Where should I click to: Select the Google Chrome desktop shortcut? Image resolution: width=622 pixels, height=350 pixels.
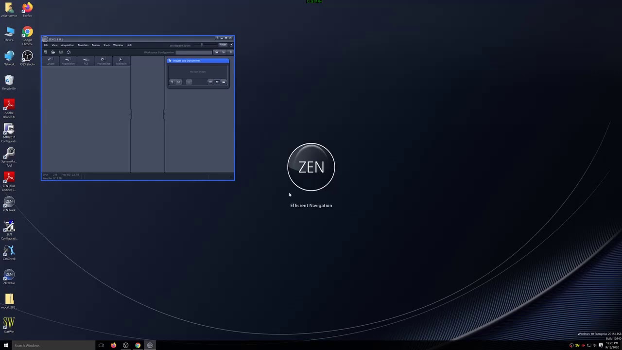(27, 36)
